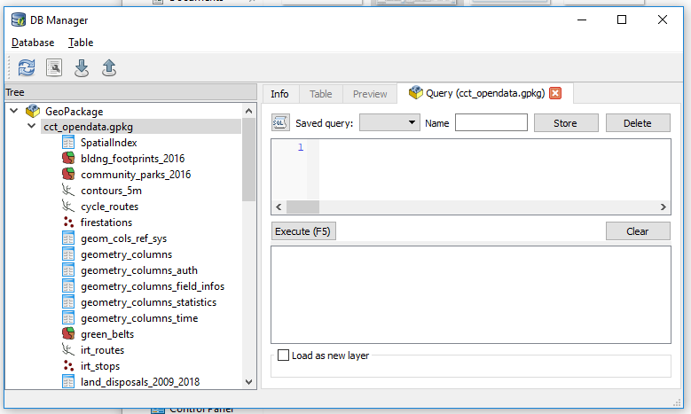Click the Clear button
Screen dimensions: 691x414
coord(638,231)
